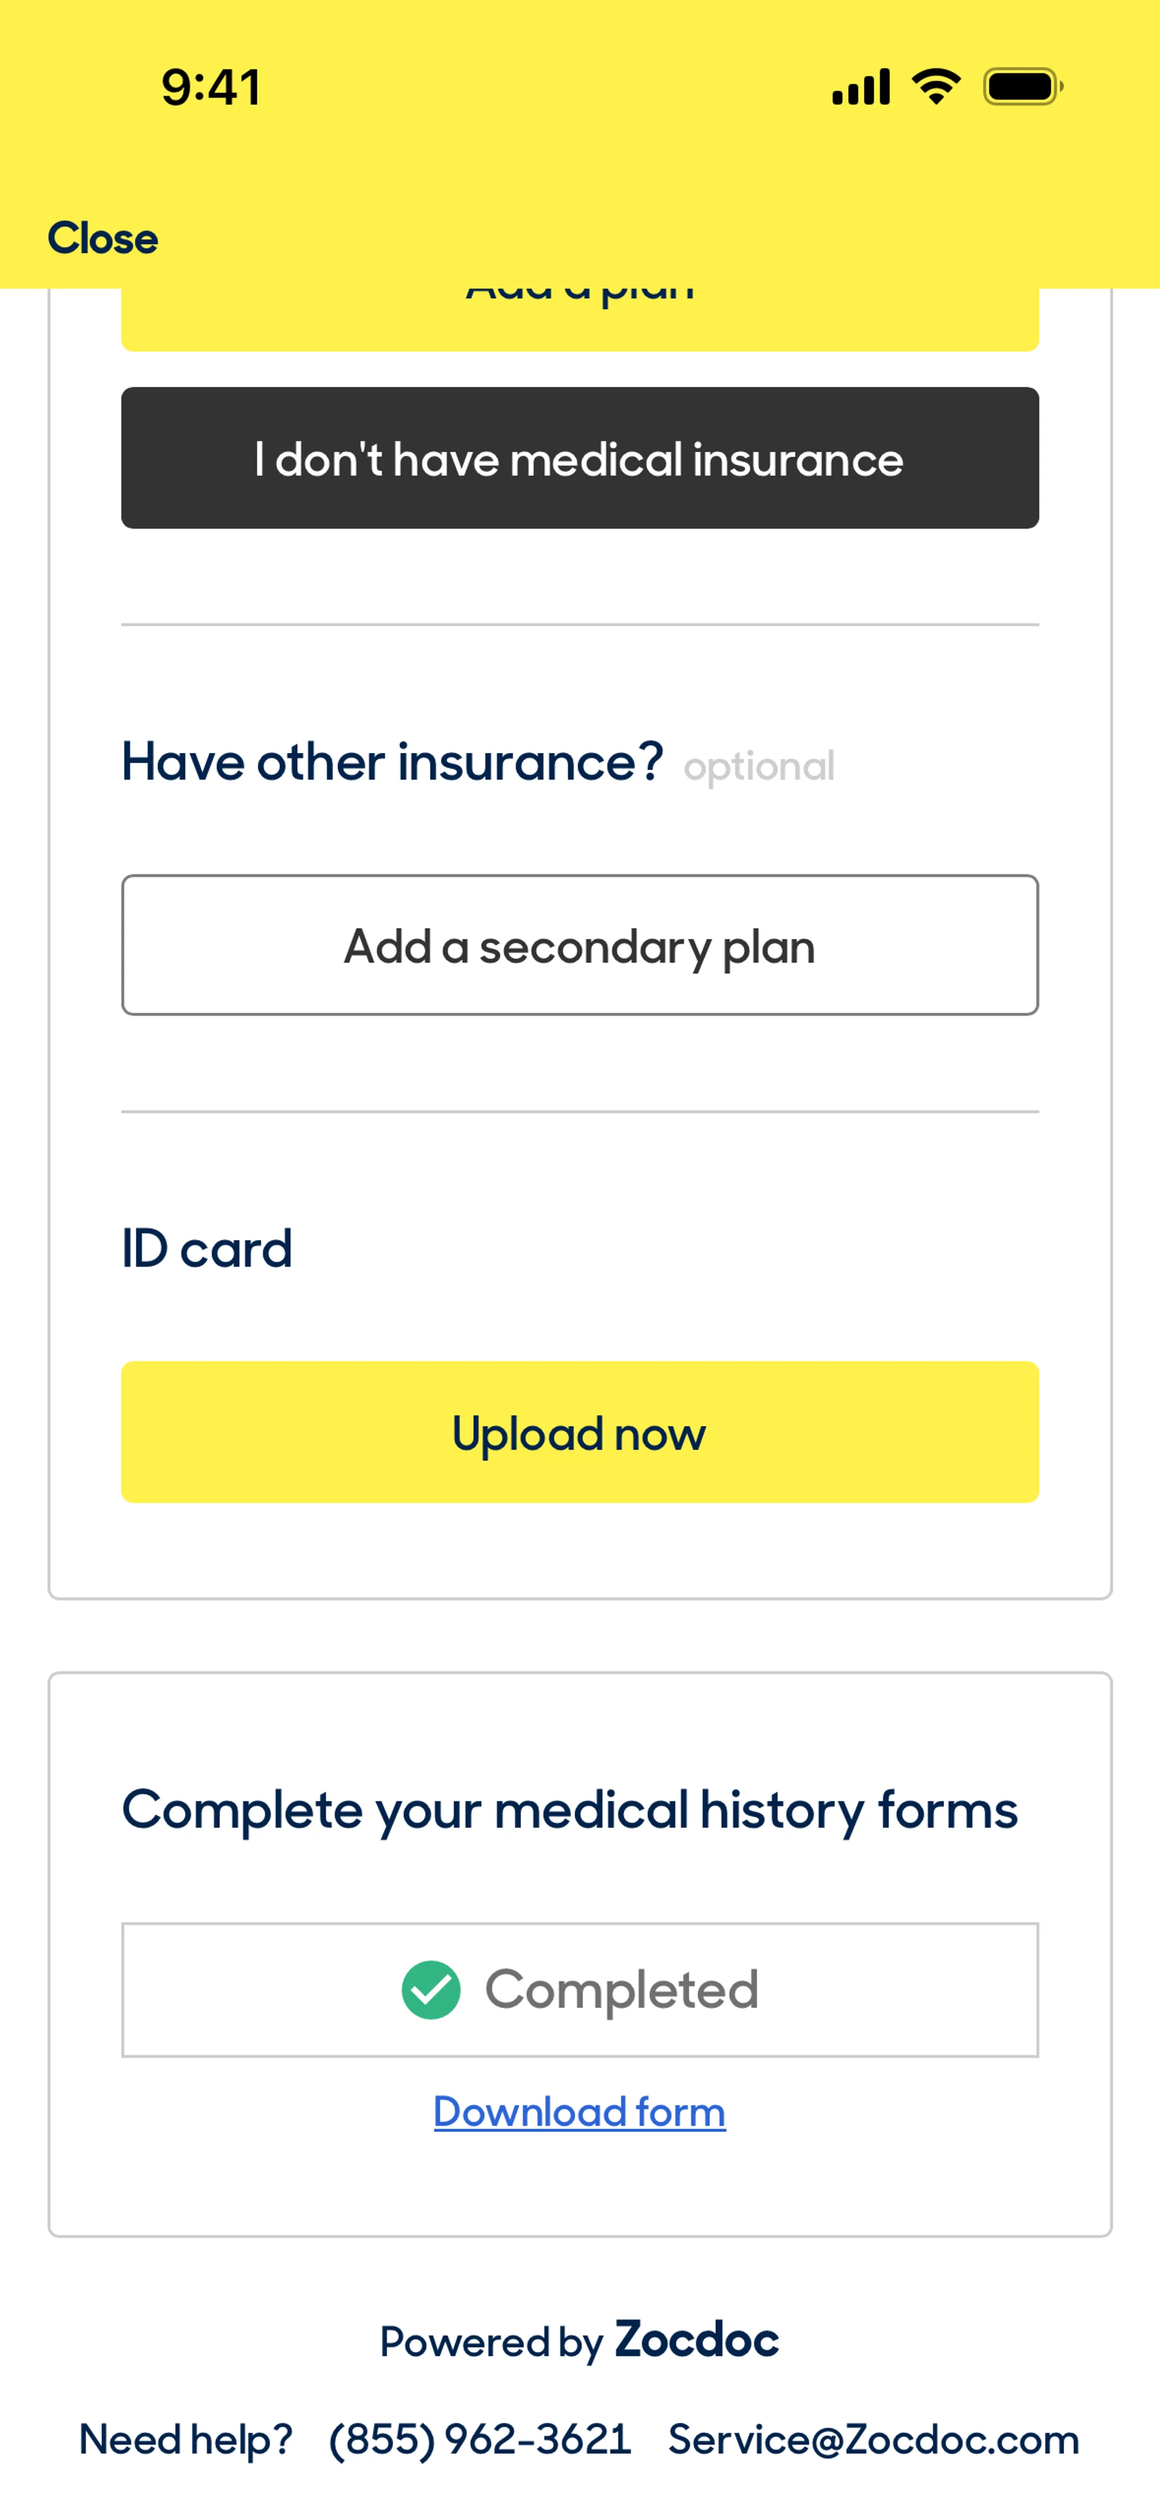The height and width of the screenshot is (2515, 1160).
Task: Tap the Have other insurance? heading
Action: click(x=393, y=761)
